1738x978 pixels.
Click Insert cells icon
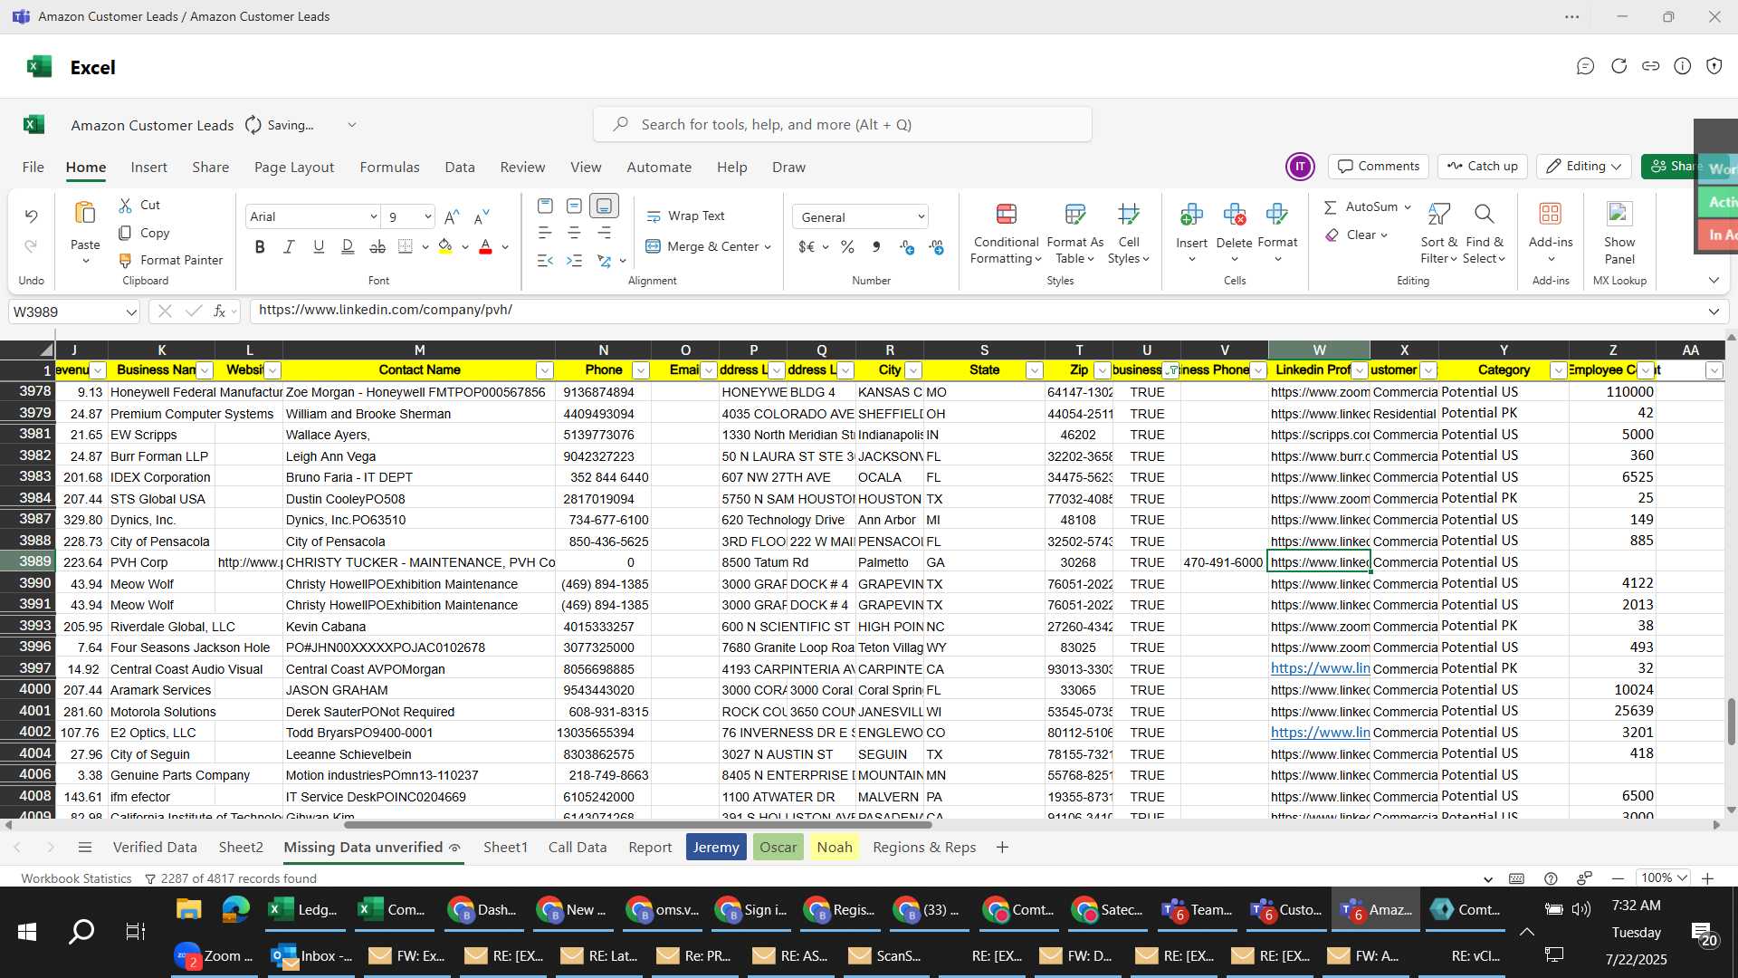point(1191,216)
